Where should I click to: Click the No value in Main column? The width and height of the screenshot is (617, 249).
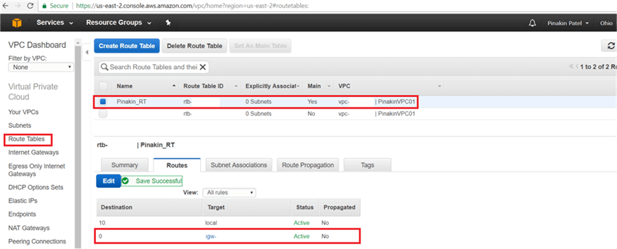coord(311,114)
